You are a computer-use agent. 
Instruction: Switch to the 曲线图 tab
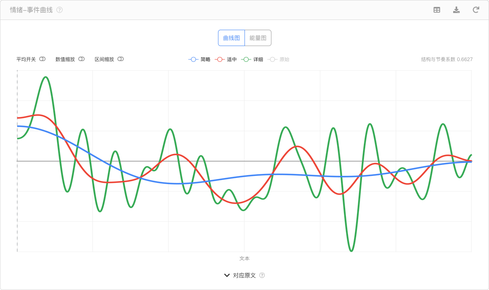point(231,38)
